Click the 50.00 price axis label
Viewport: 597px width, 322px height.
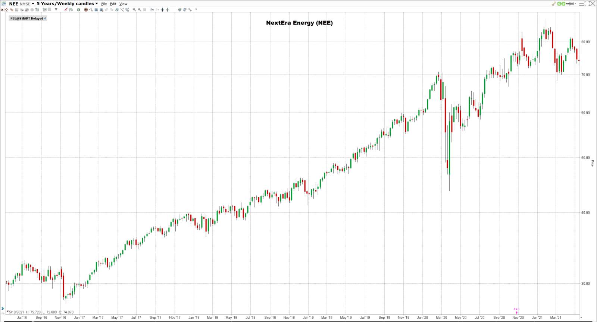tap(585, 158)
